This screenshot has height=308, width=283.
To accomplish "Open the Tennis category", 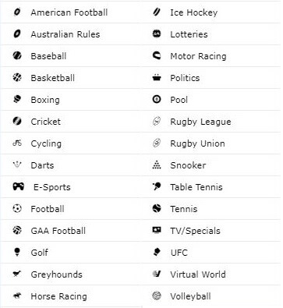I will pyautogui.click(x=211, y=208).
